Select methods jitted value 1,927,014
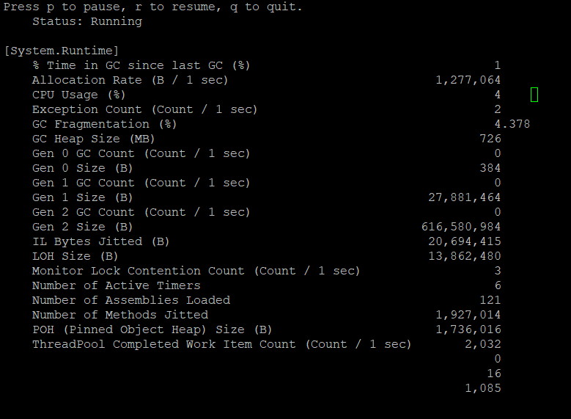The width and height of the screenshot is (571, 419). [468, 315]
